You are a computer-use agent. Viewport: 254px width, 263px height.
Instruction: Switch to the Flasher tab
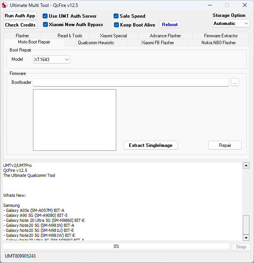[22, 36]
